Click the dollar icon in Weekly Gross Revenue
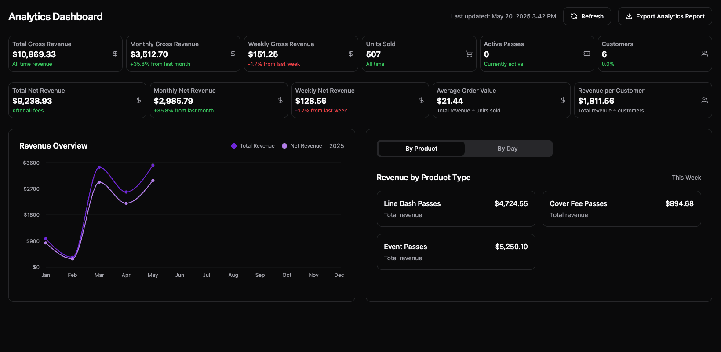 [x=351, y=54]
